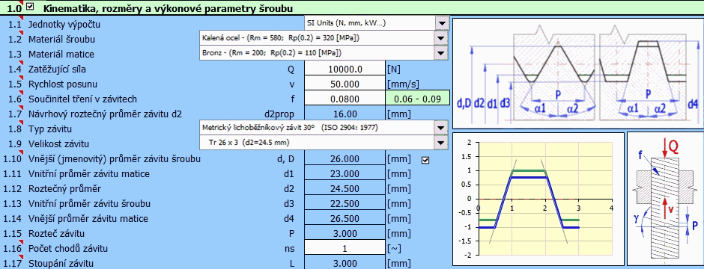Click the thread profile dimension diagram
Image resolution: width=704 pixels, height=269 pixels.
coord(577,73)
